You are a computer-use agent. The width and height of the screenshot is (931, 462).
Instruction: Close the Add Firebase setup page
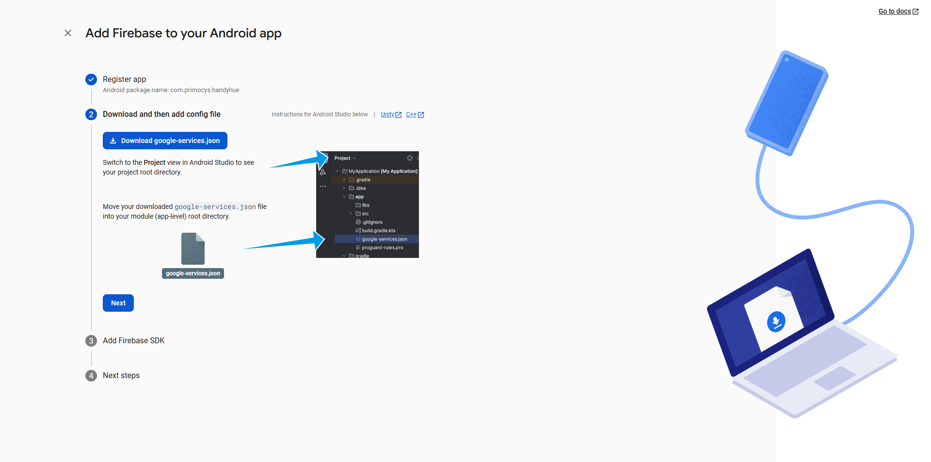pyautogui.click(x=68, y=33)
